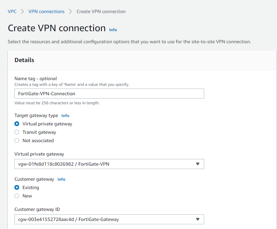Click the Transit gateway label text

click(x=39, y=132)
